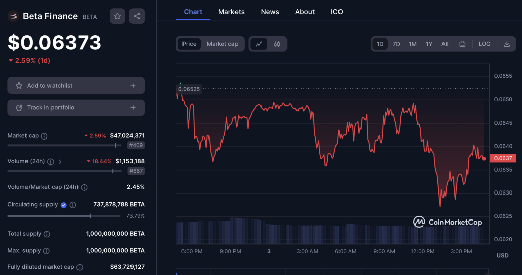522x275 pixels.
Task: Switch to the Markets tab
Action: pyautogui.click(x=231, y=12)
